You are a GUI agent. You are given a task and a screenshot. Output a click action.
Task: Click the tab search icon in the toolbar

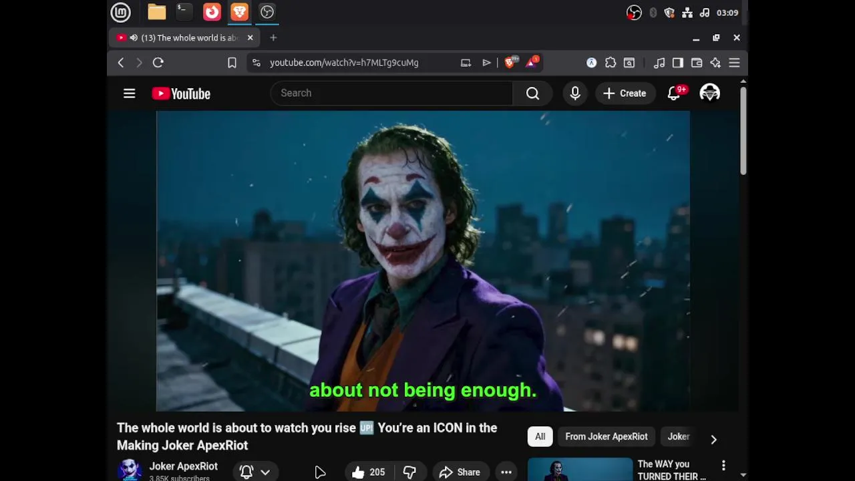tap(629, 63)
